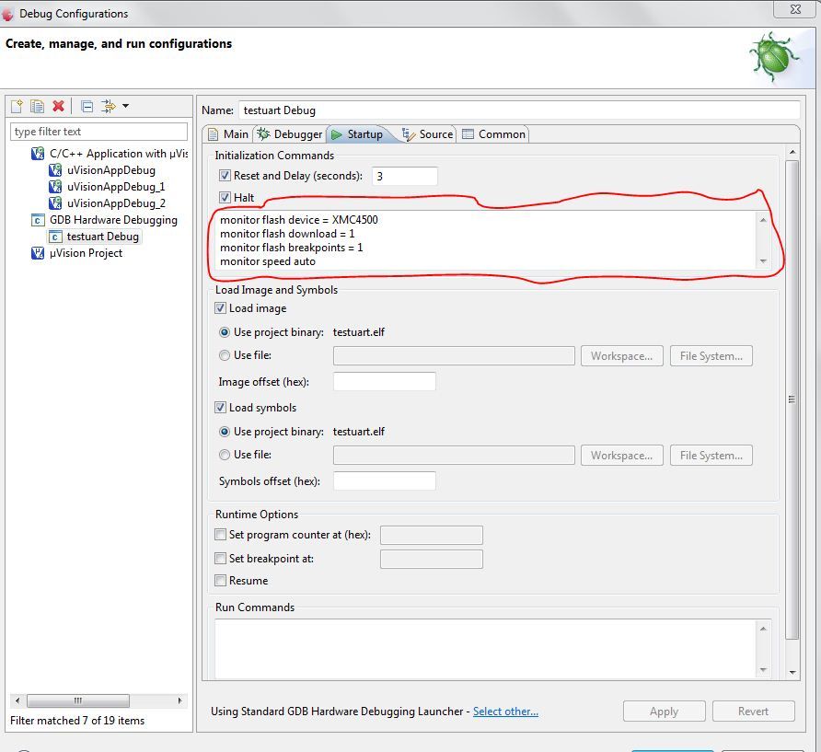
Task: Switch to the Common tab
Action: coord(493,134)
